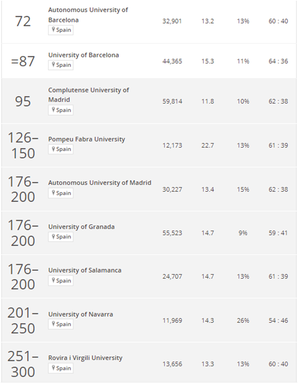The image size is (298, 385).
Task: Open Complutense University of Madrid link
Action: [88, 95]
